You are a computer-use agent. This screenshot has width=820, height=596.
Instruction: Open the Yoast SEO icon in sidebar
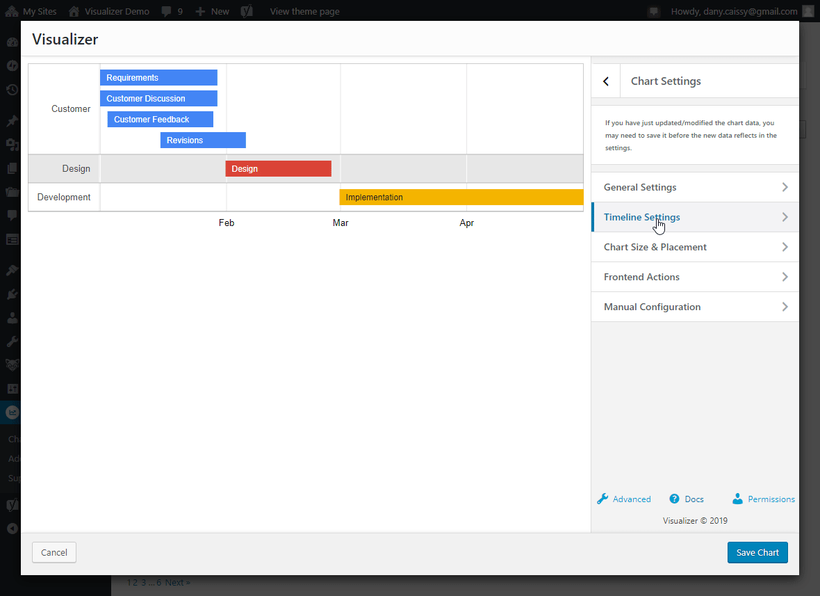[x=12, y=505]
